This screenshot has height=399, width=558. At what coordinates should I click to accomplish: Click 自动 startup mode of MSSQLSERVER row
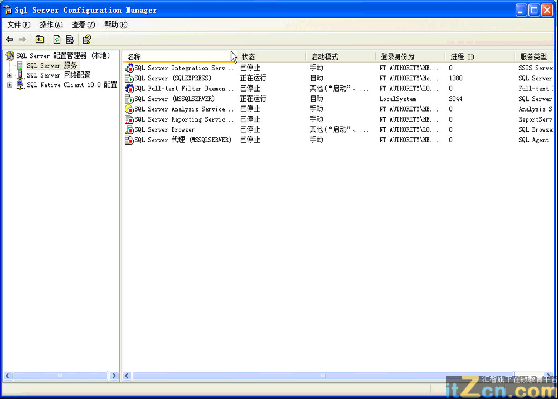(x=317, y=99)
